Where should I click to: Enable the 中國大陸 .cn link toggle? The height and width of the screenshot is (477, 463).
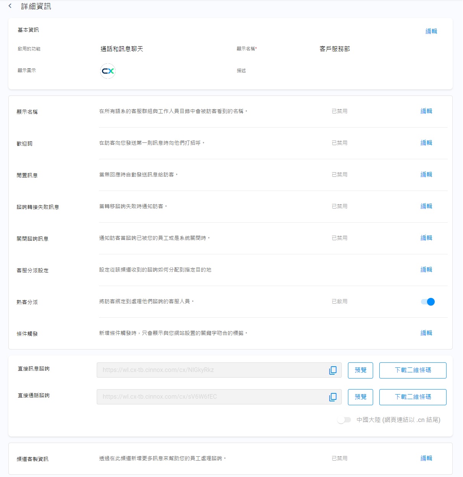(344, 420)
